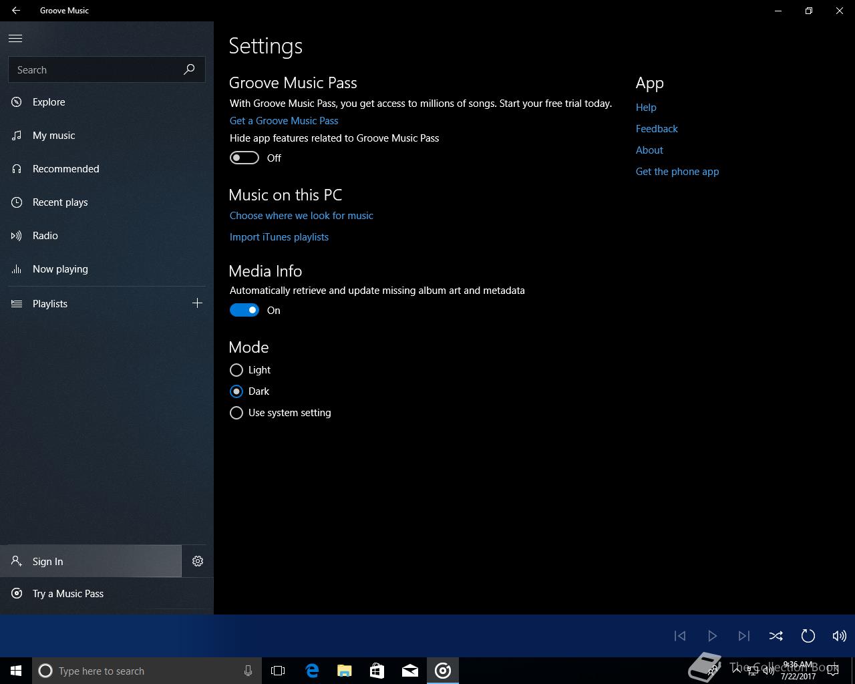Toggle repeat playback

click(x=808, y=636)
